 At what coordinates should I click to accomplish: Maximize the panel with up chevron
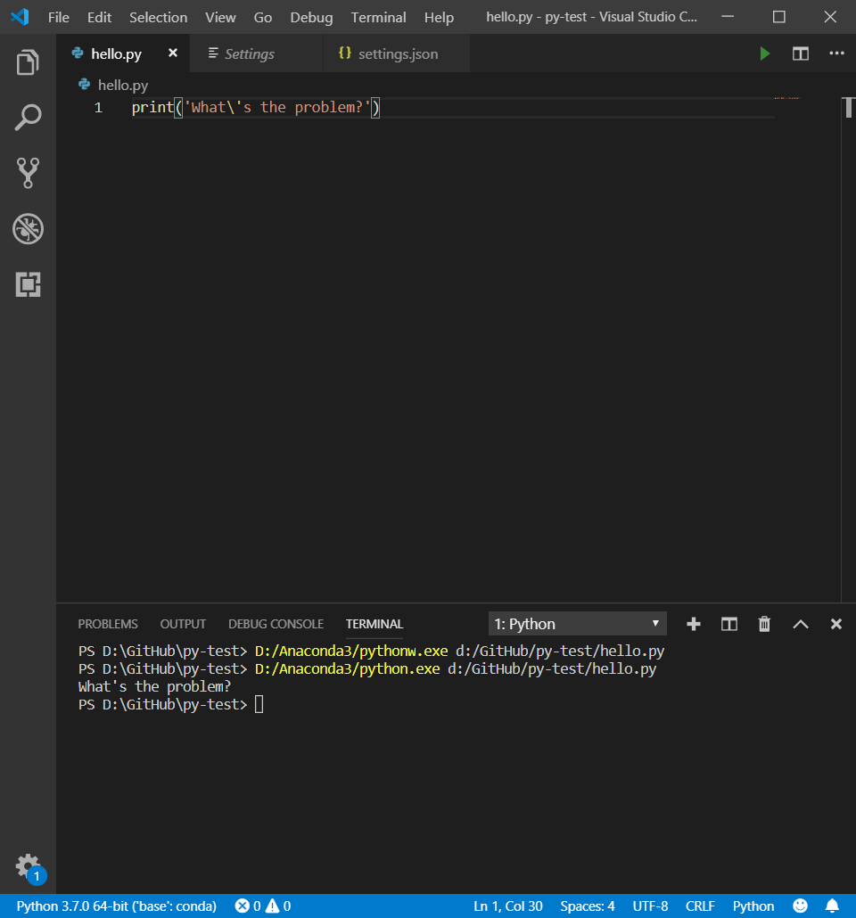point(801,624)
